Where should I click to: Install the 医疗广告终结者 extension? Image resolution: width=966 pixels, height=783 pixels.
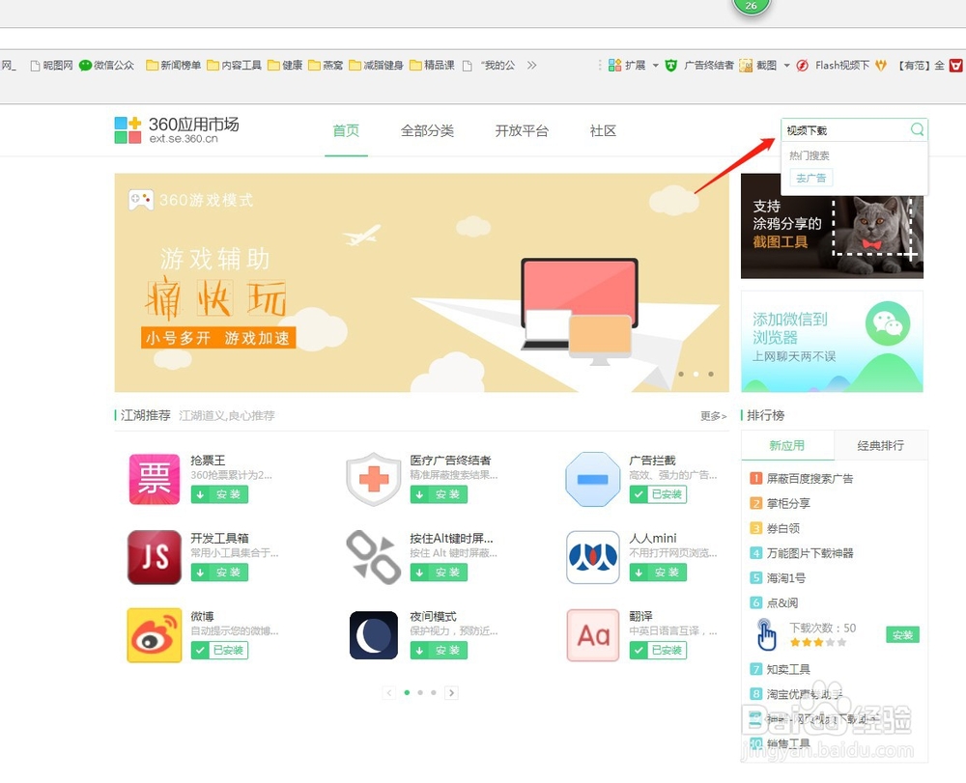click(439, 494)
